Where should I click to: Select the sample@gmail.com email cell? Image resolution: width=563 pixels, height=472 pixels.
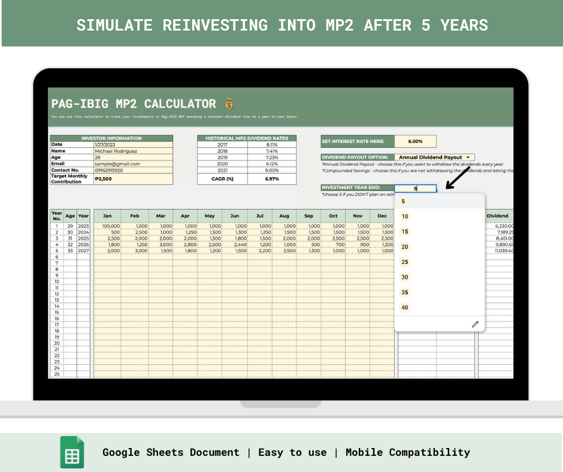(133, 164)
